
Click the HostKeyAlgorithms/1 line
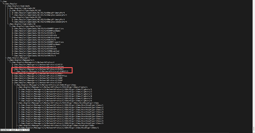(x=62, y=105)
